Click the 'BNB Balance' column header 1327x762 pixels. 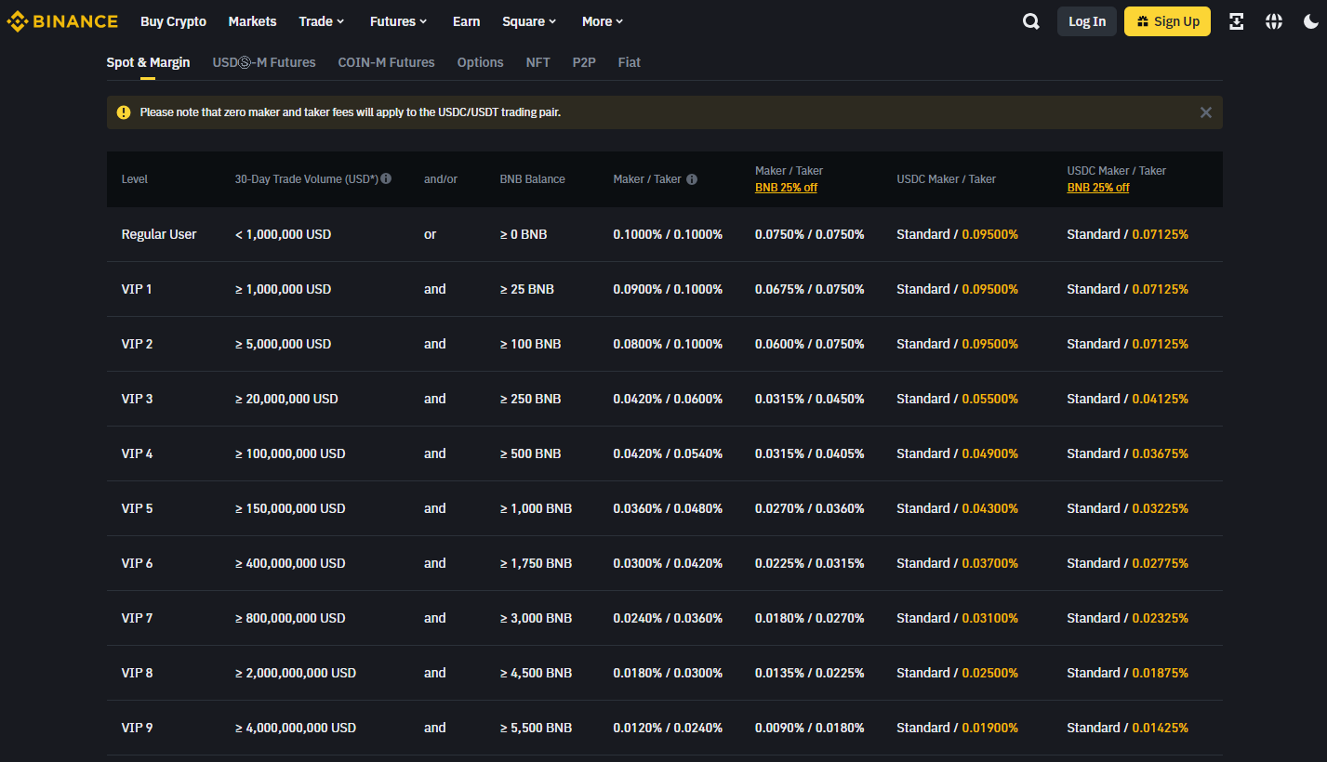pos(533,179)
